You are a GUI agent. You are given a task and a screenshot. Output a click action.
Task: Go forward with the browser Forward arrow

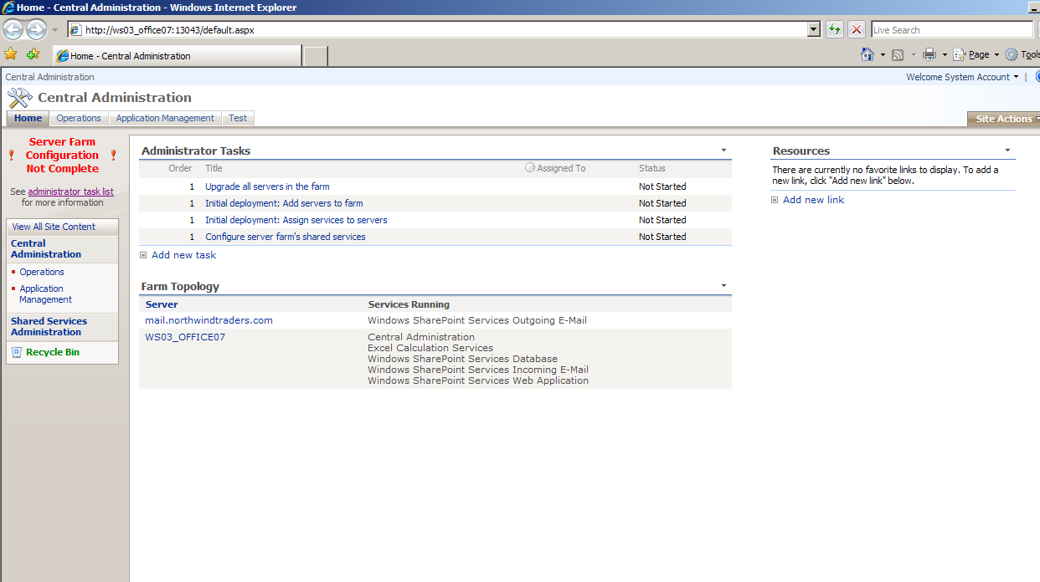click(x=36, y=30)
